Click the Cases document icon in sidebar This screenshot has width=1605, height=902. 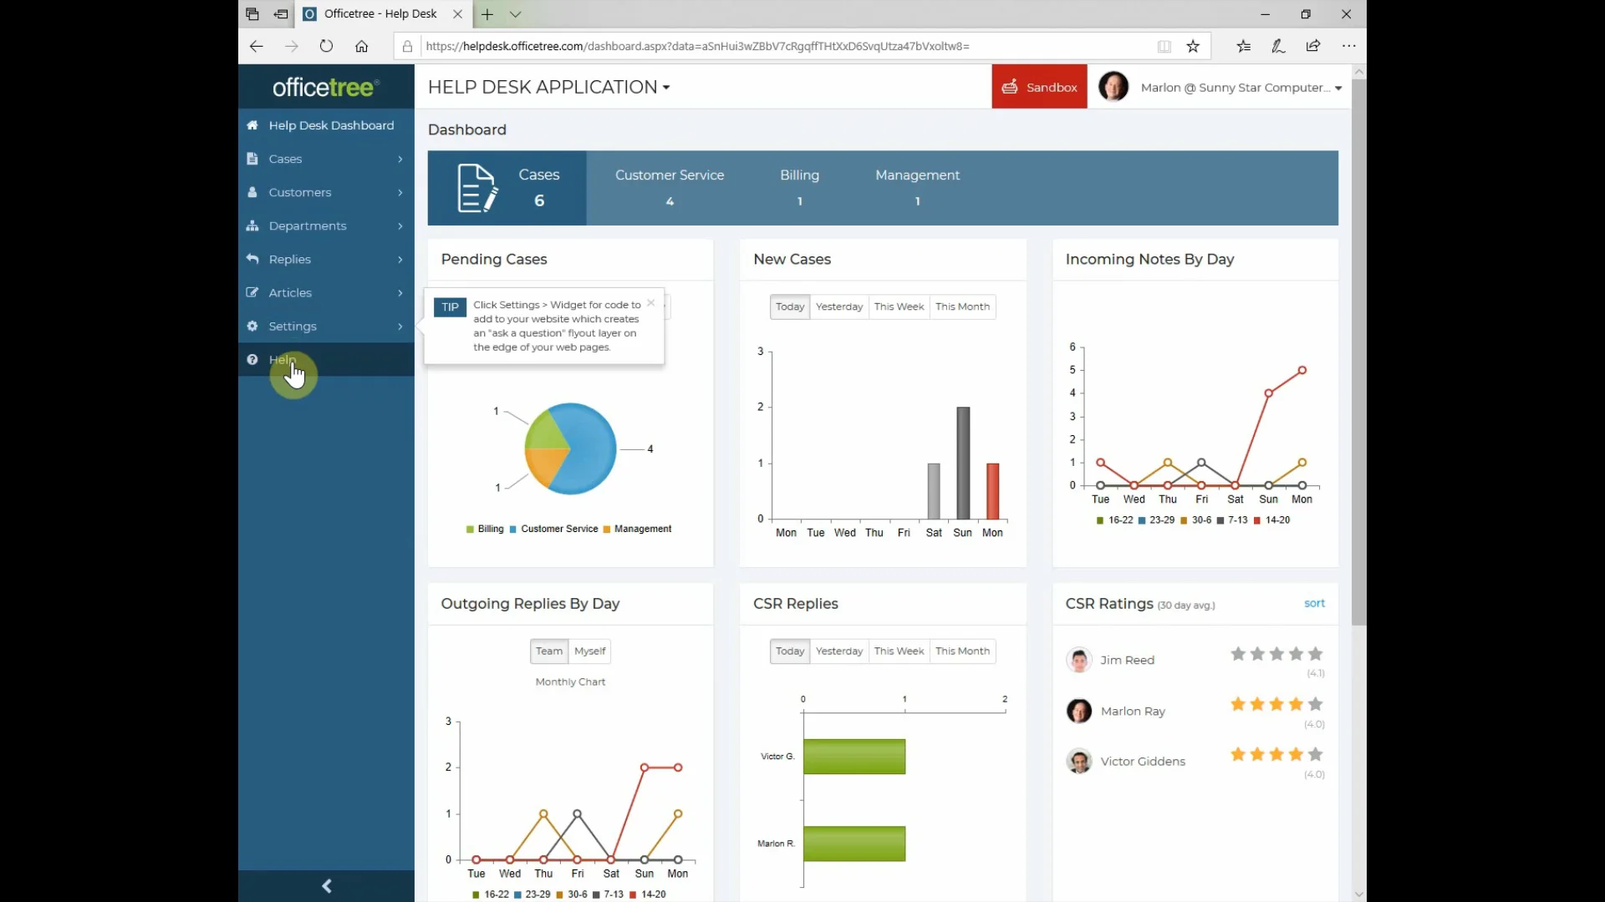pos(252,159)
